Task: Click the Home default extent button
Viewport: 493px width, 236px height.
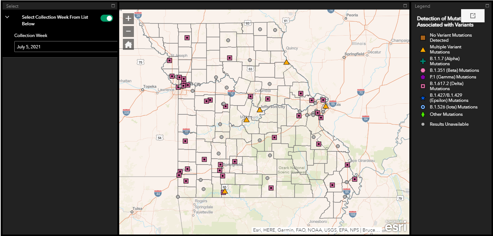Action: tap(128, 44)
